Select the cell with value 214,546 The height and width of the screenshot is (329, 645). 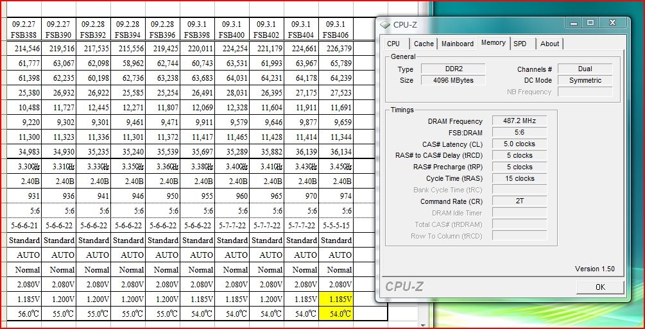point(24,49)
